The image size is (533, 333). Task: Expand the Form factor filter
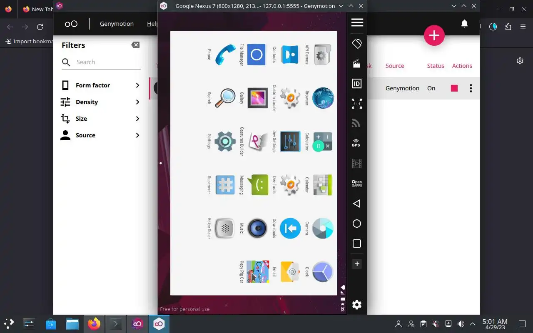(x=101, y=85)
